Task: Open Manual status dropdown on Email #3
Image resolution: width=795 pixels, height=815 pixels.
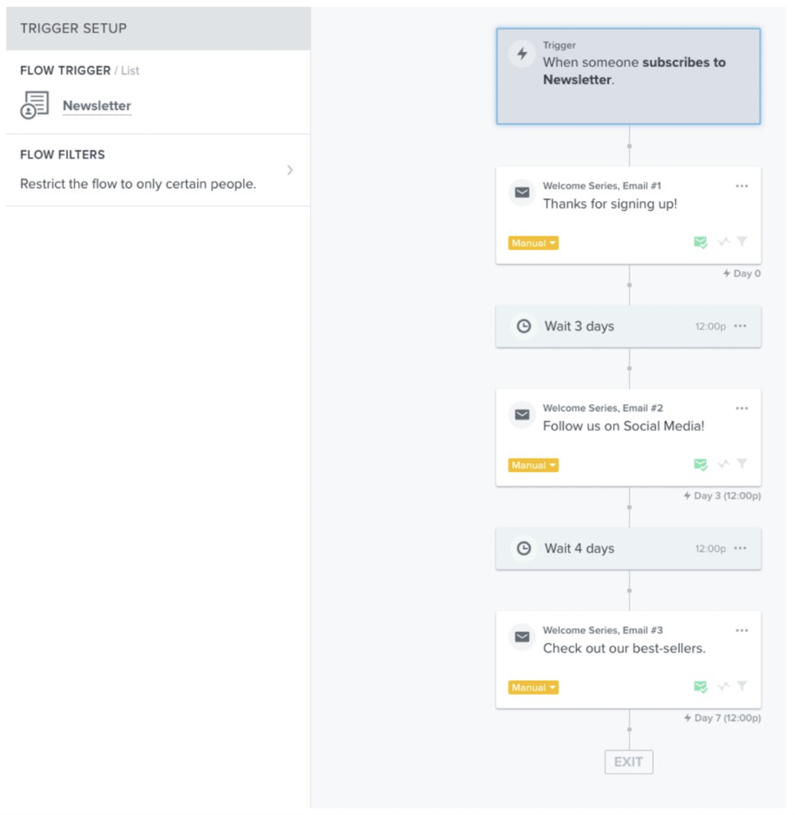Action: [x=533, y=688]
